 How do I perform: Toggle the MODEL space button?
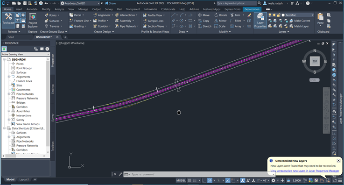point(181,180)
